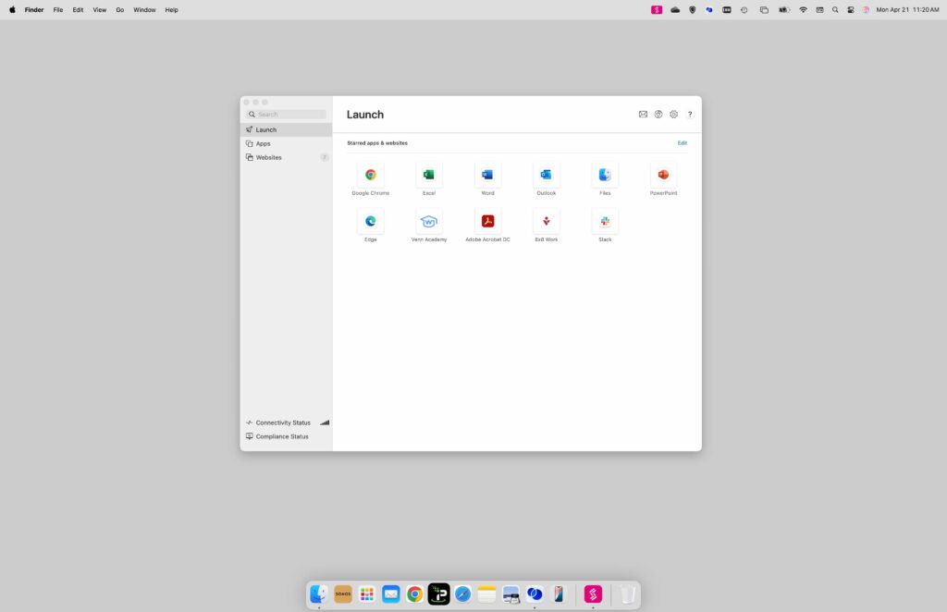Screen dimensions: 947x612
Task: Open settings via the gear icon
Action: 673,115
